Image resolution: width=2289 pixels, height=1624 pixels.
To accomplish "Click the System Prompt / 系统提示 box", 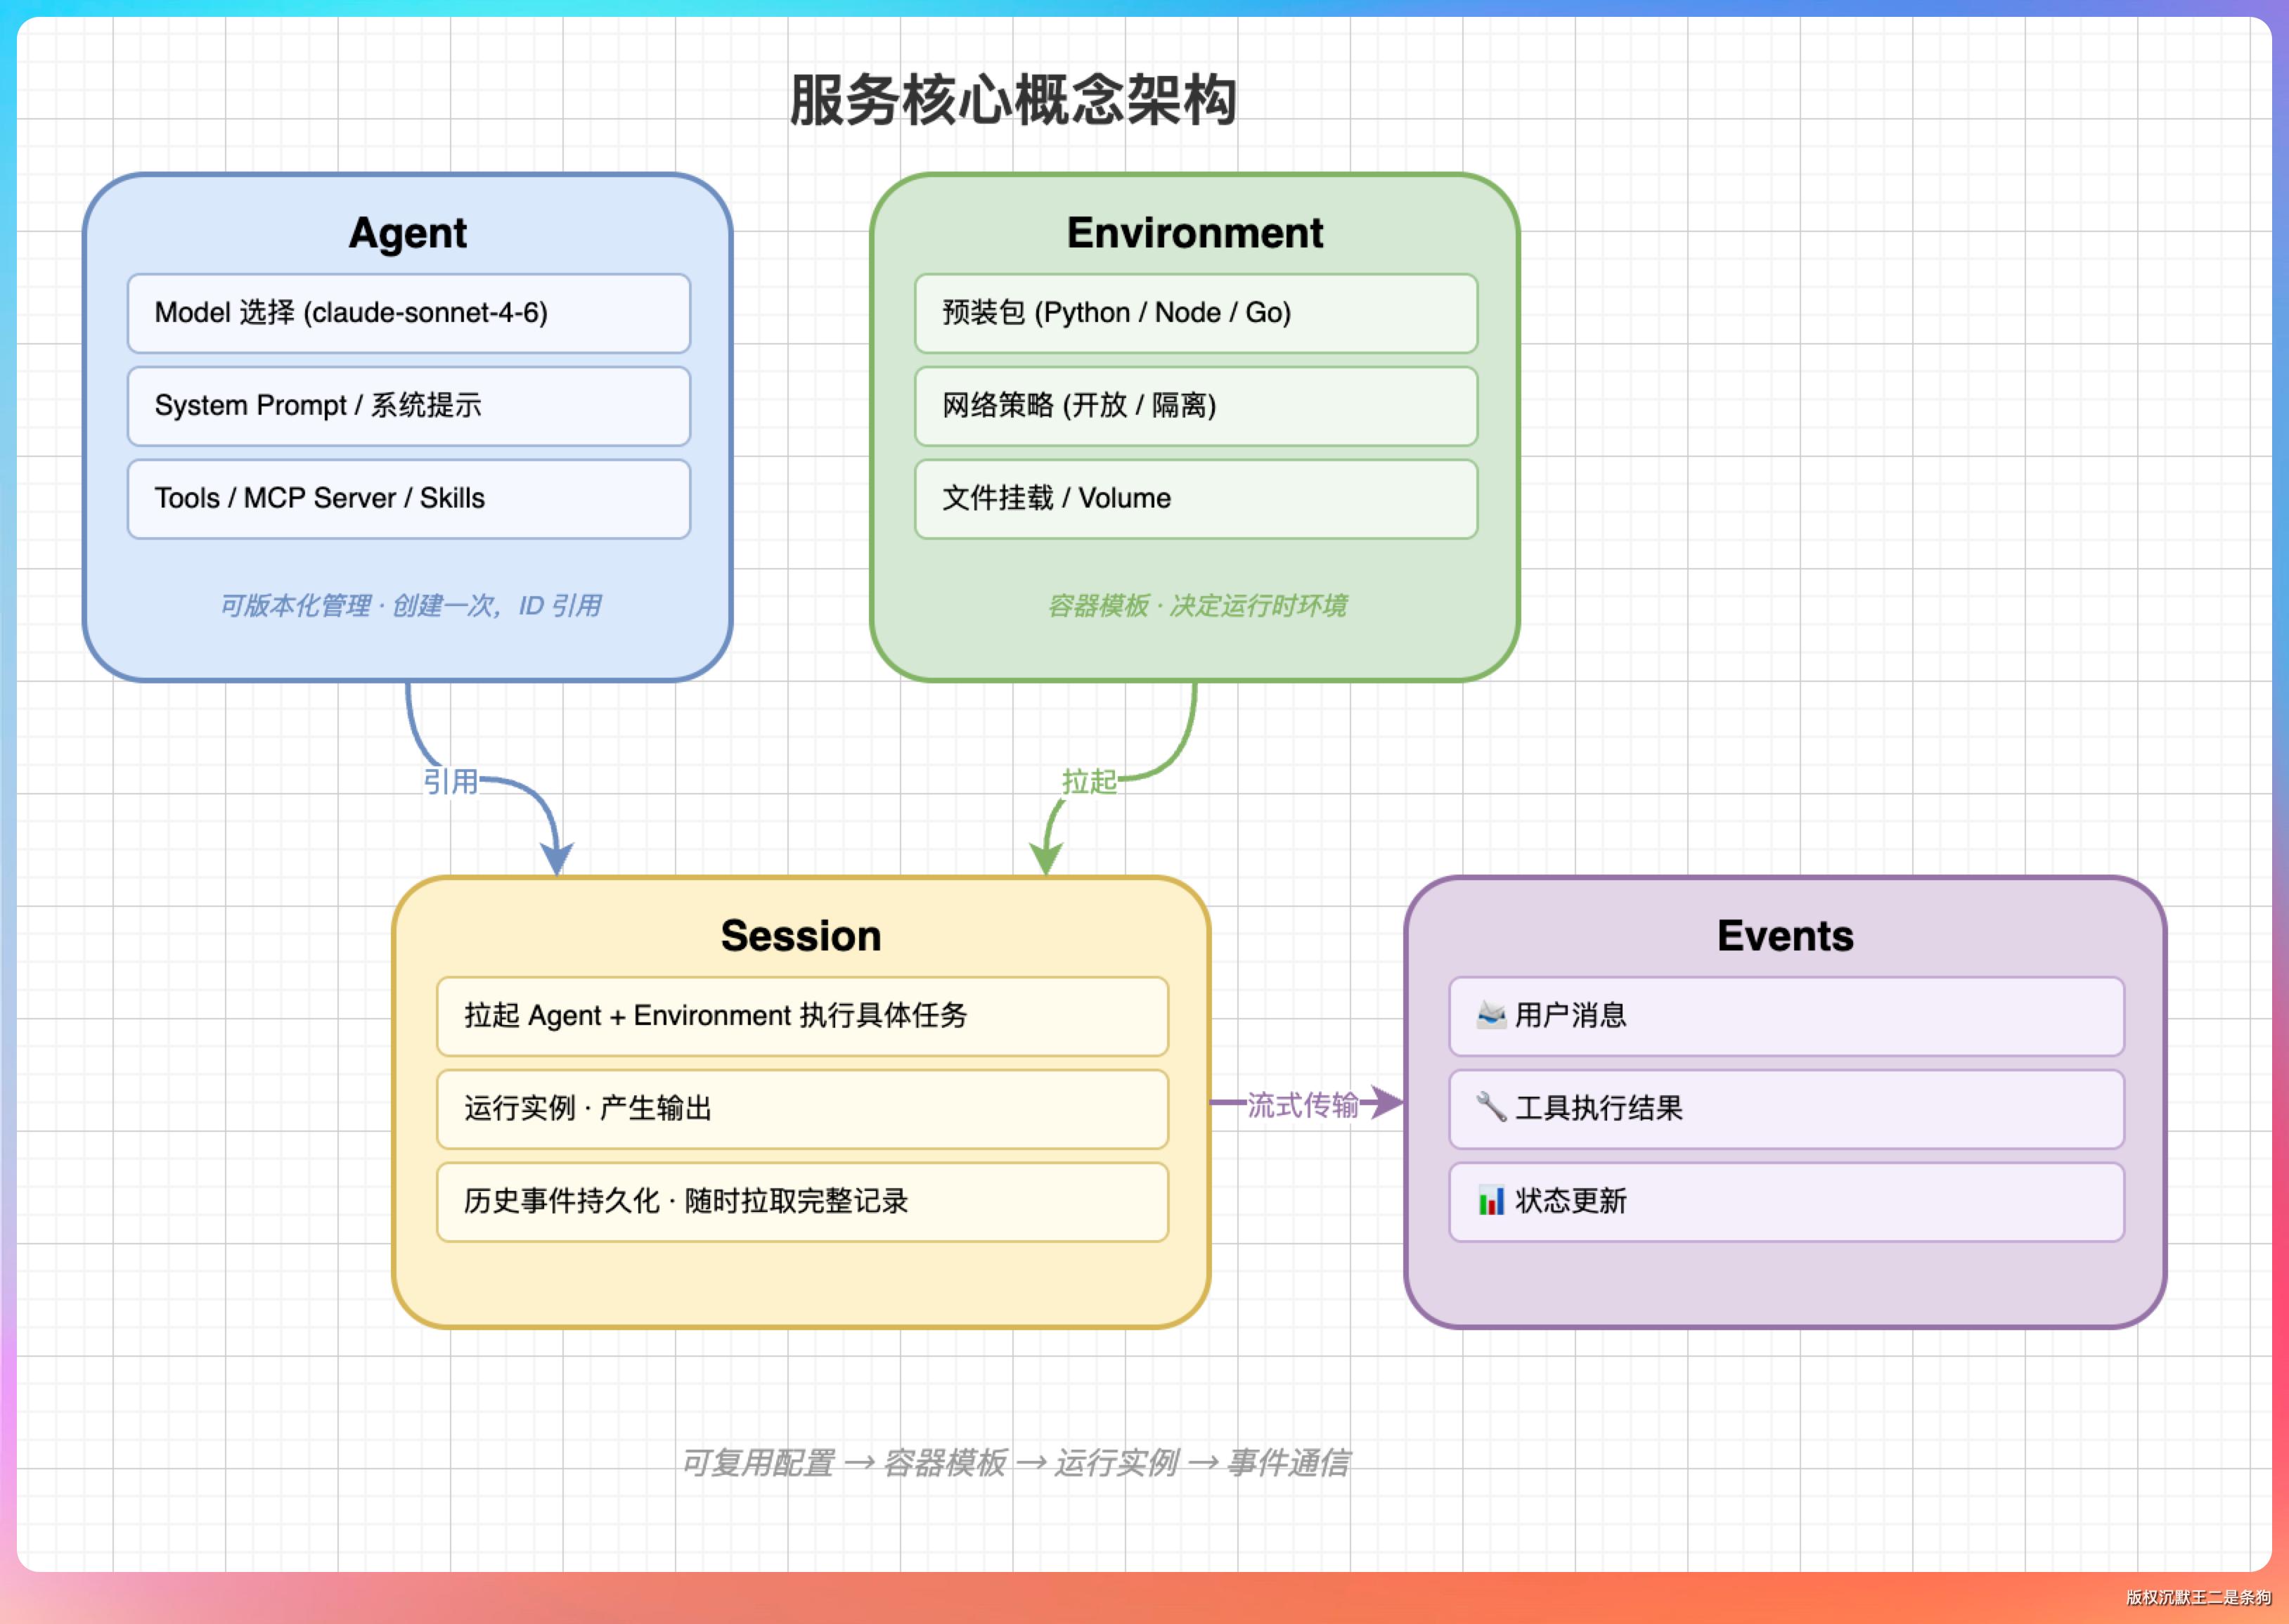I will click(408, 406).
